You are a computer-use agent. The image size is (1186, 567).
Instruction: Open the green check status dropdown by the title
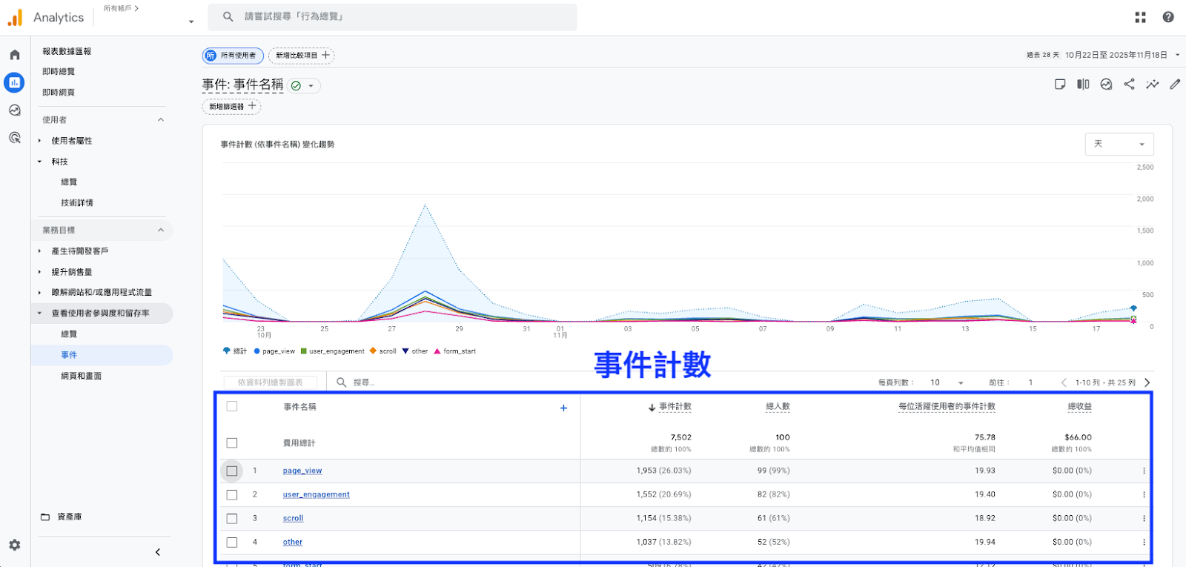point(304,86)
